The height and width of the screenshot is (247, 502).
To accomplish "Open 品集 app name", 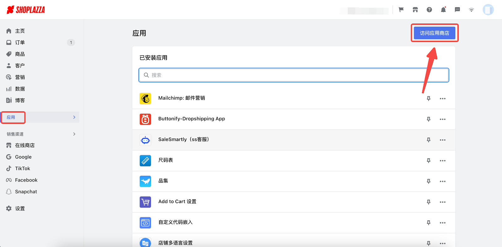I will [163, 181].
